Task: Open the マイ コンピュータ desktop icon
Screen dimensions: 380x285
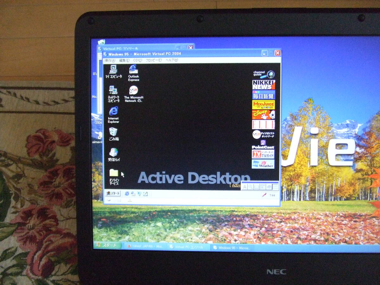Action: (x=113, y=71)
